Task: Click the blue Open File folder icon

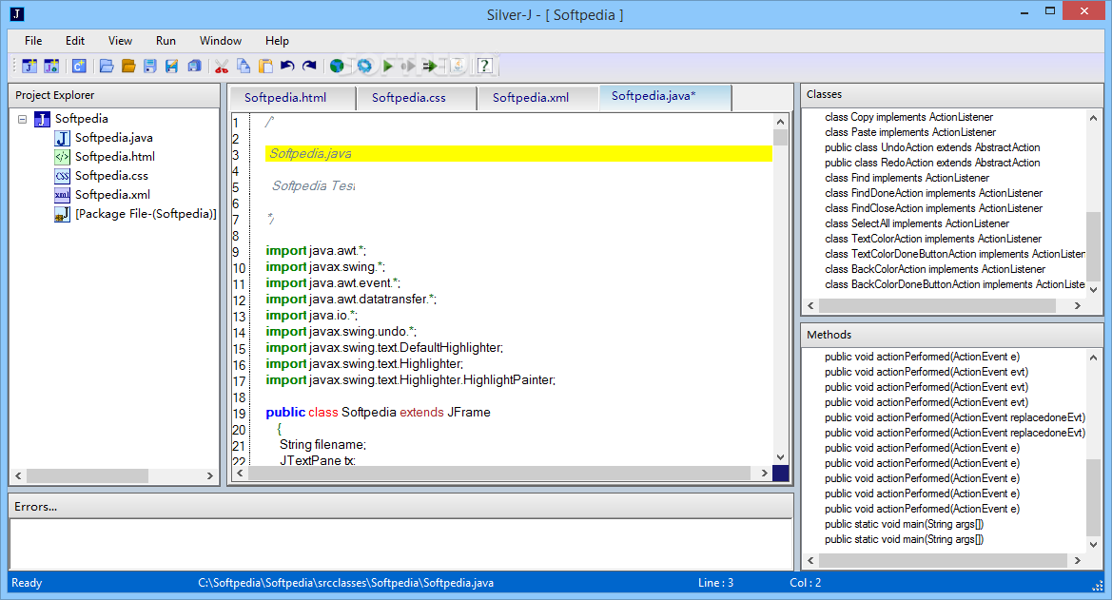Action: (x=107, y=66)
